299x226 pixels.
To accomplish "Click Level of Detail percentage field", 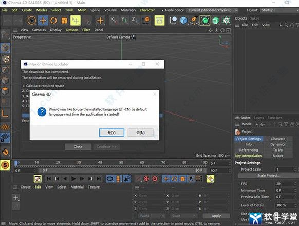I will click(x=286, y=205).
